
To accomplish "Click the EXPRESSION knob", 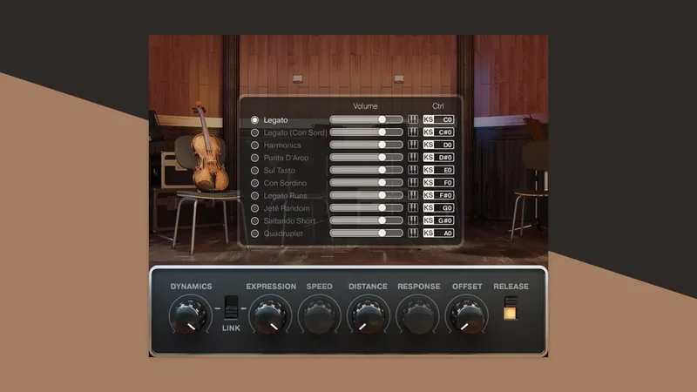I will click(270, 317).
